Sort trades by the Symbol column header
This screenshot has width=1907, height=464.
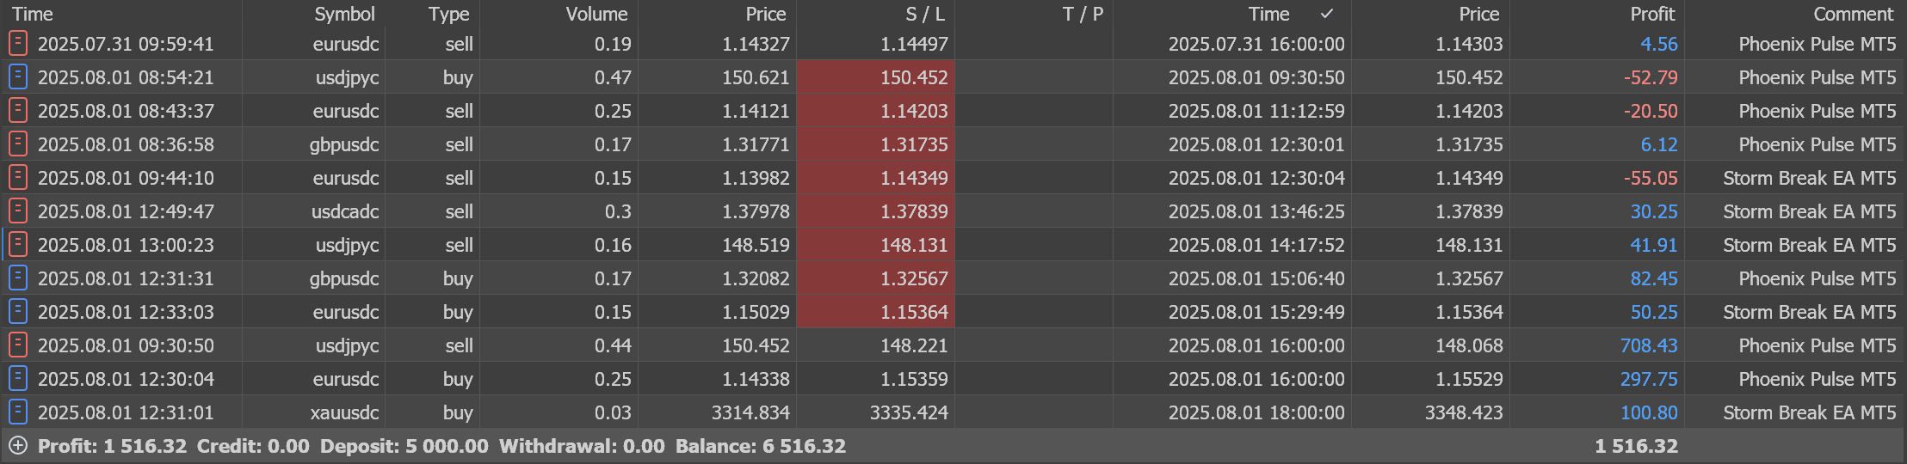344,14
